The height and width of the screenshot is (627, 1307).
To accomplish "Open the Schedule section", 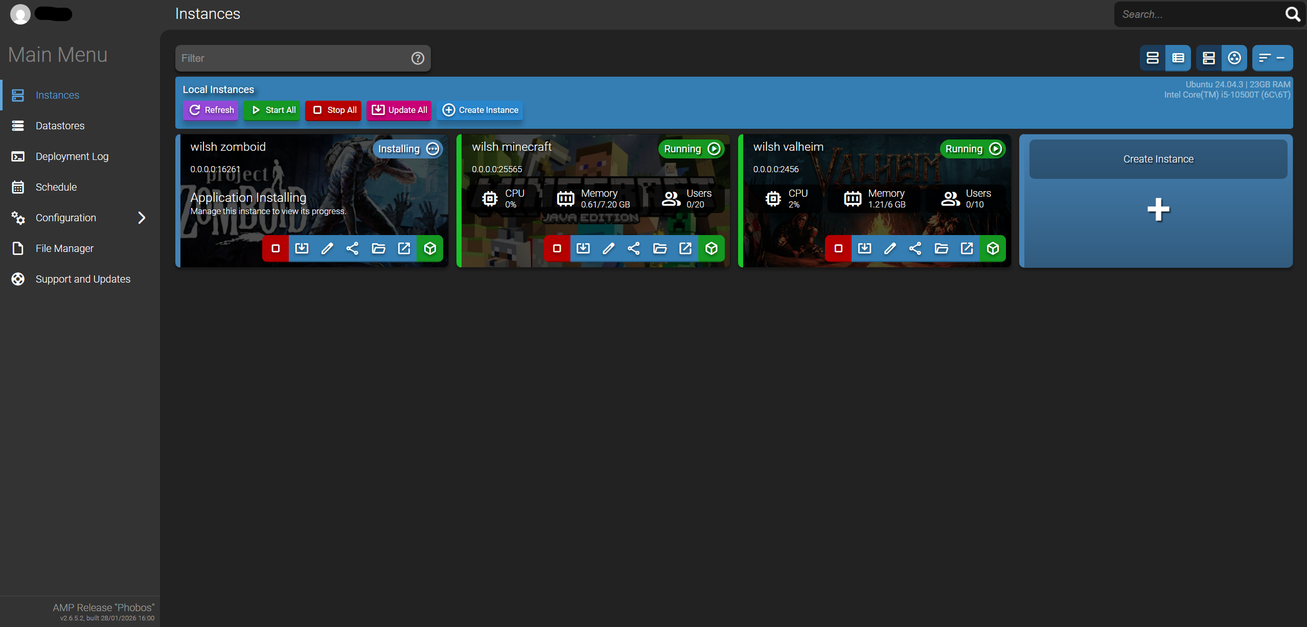I will 56,187.
